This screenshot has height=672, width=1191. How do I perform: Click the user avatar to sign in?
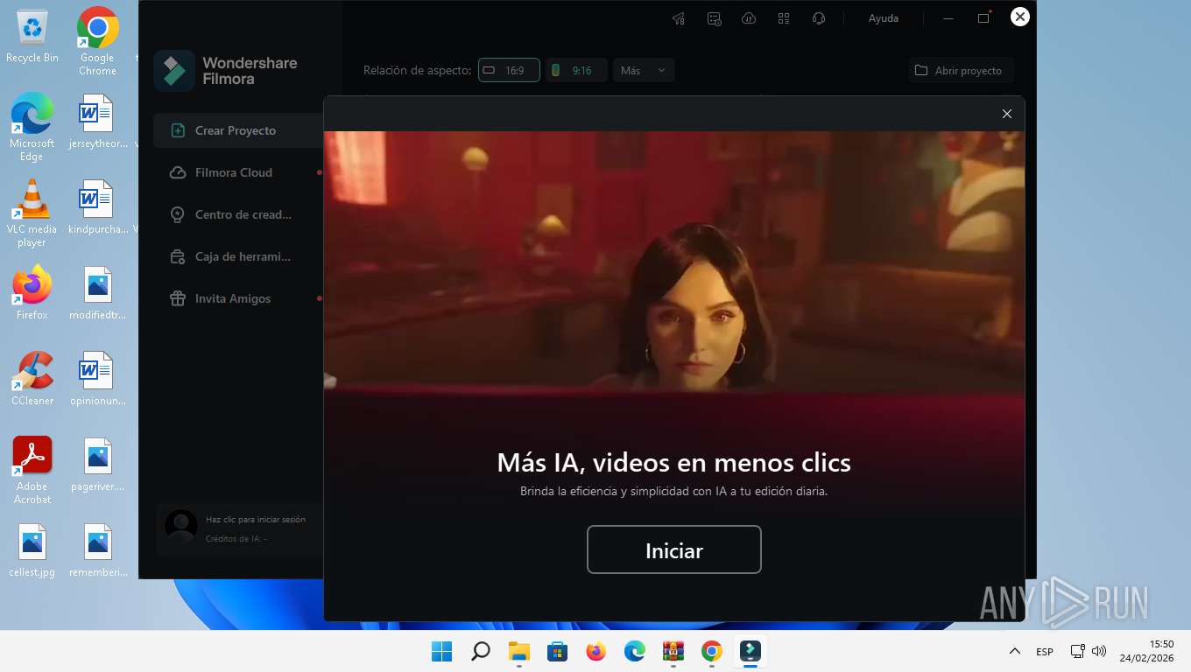coord(180,526)
